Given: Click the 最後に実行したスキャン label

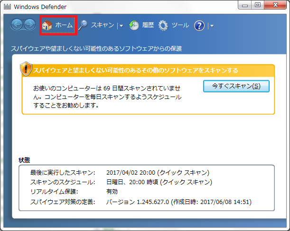Looking at the screenshot, I should [x=63, y=173].
